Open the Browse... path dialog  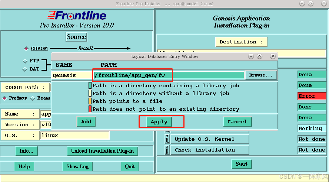[x=261, y=75]
